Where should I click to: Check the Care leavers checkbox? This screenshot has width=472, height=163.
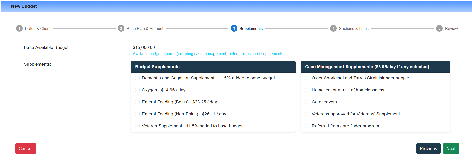coord(307,102)
